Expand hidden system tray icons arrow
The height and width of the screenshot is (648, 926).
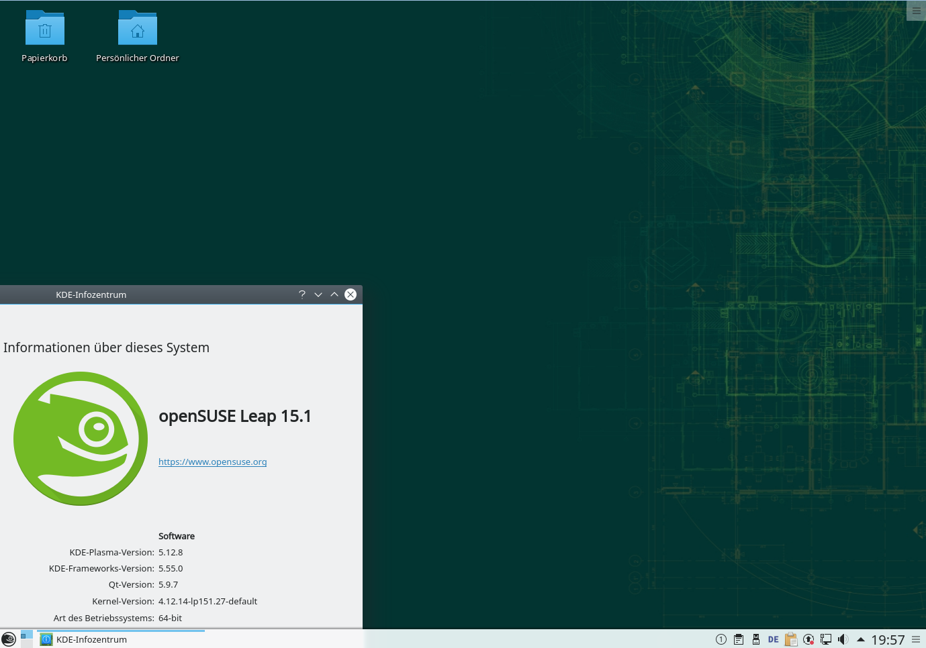coord(861,639)
